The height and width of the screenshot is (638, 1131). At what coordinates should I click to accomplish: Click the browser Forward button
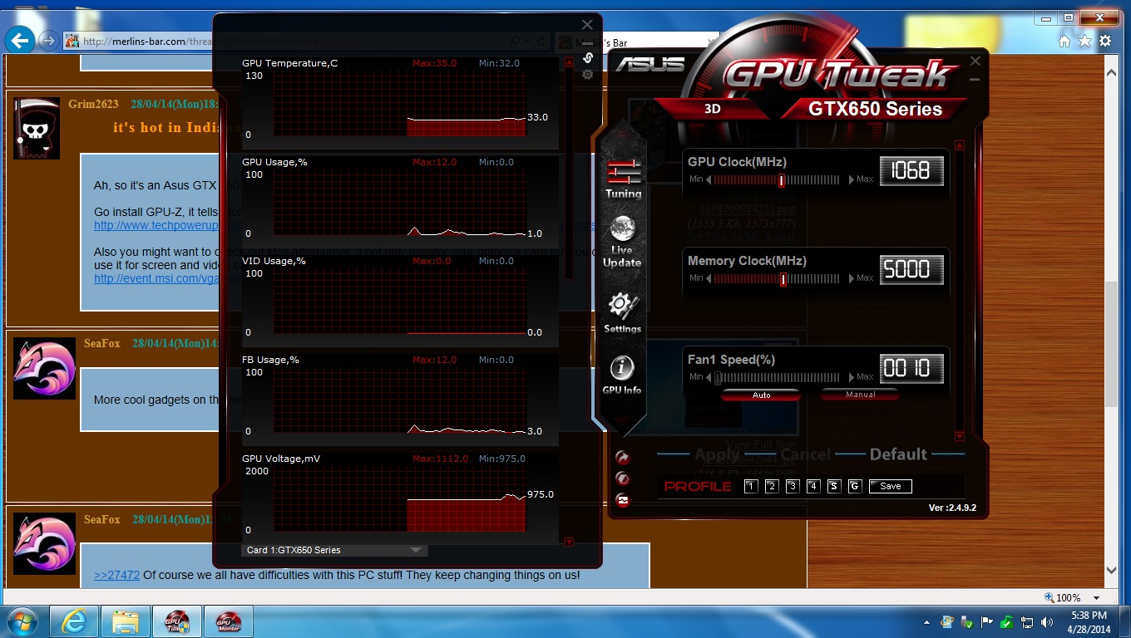point(49,40)
